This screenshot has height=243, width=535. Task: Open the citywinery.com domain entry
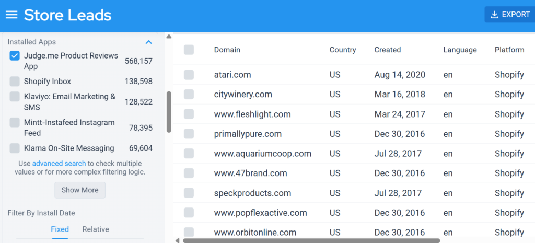tap(243, 95)
